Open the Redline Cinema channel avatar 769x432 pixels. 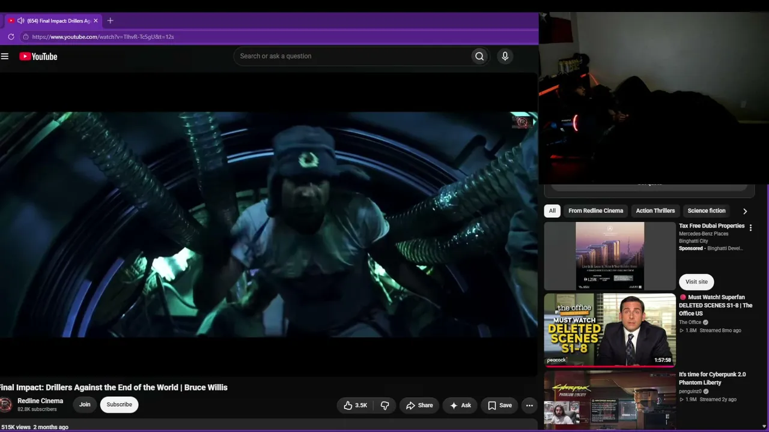pyautogui.click(x=5, y=404)
